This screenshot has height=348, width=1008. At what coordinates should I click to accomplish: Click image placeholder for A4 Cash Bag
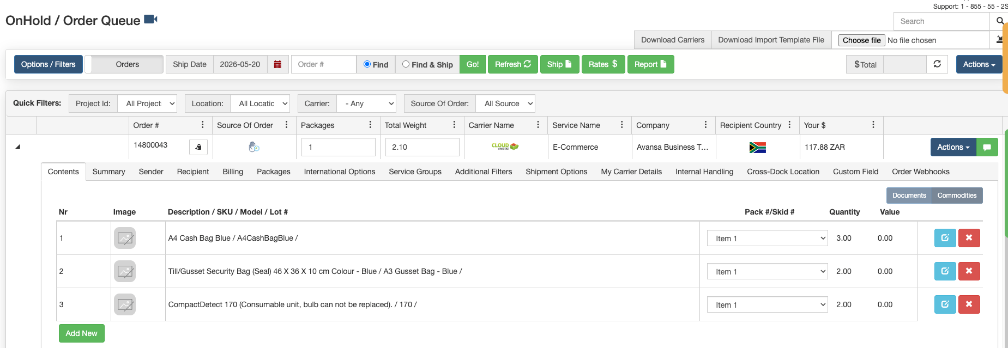(125, 238)
